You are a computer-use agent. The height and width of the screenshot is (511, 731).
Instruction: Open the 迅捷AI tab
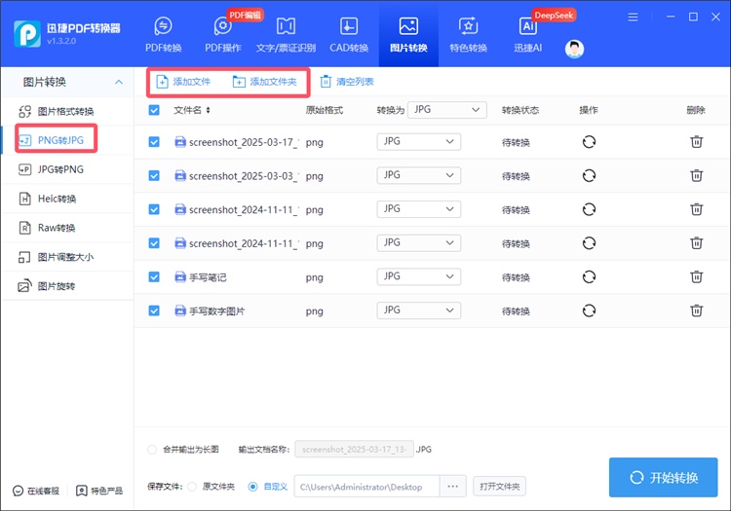[x=527, y=35]
